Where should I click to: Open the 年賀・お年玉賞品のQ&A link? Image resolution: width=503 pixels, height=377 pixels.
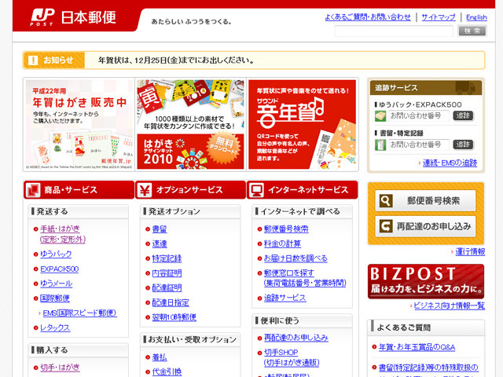tap(417, 347)
